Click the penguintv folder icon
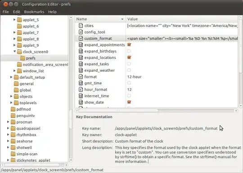 pyautogui.click(x=13, y=115)
